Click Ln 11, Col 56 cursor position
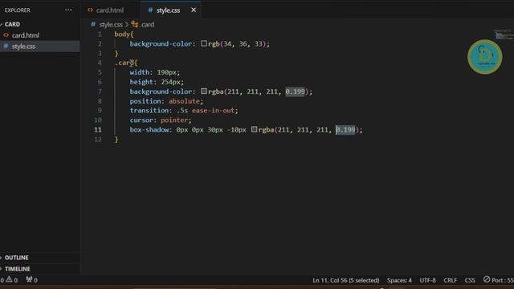Screen dimensions: 514x289 click(346, 280)
